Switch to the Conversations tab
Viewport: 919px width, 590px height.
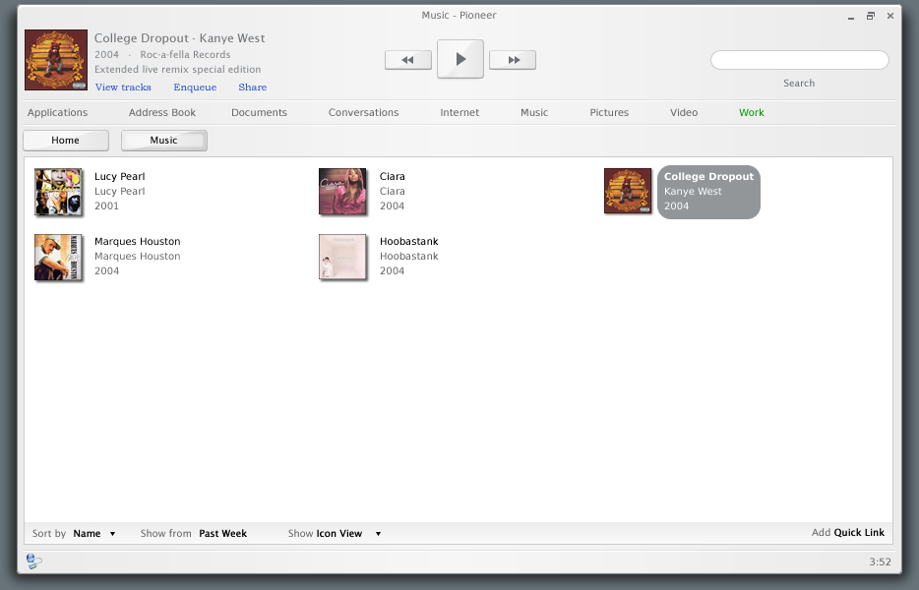(x=363, y=112)
